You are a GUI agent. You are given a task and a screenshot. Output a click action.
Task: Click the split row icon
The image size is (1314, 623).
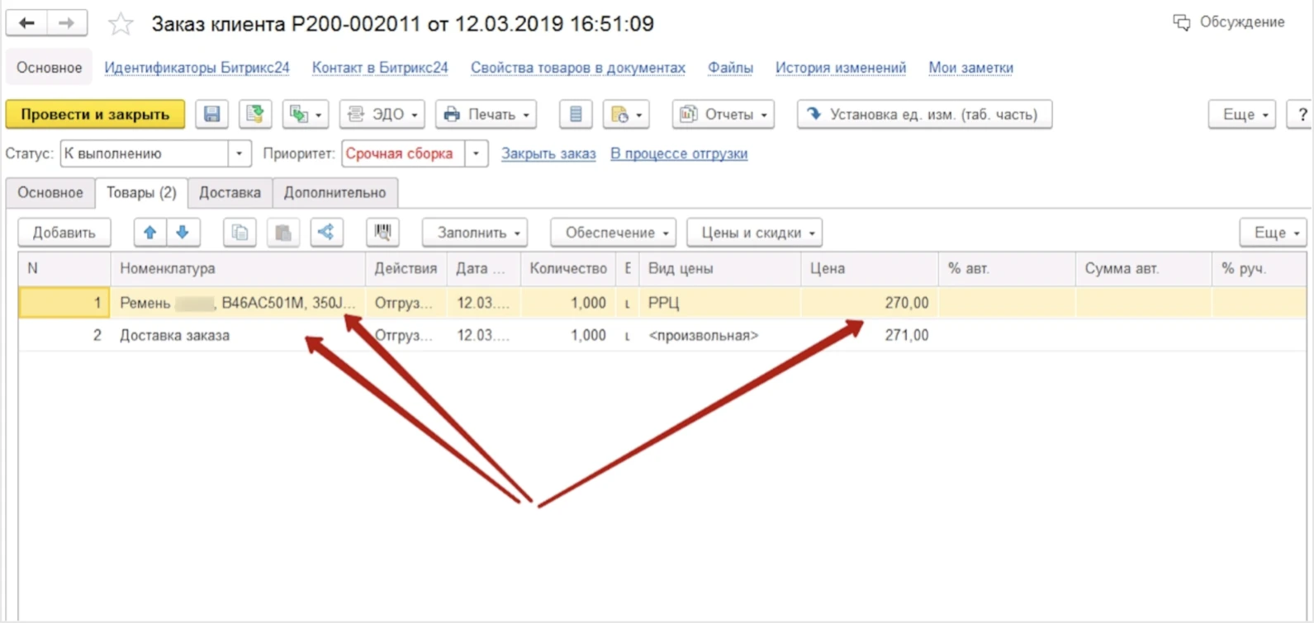pos(326,233)
